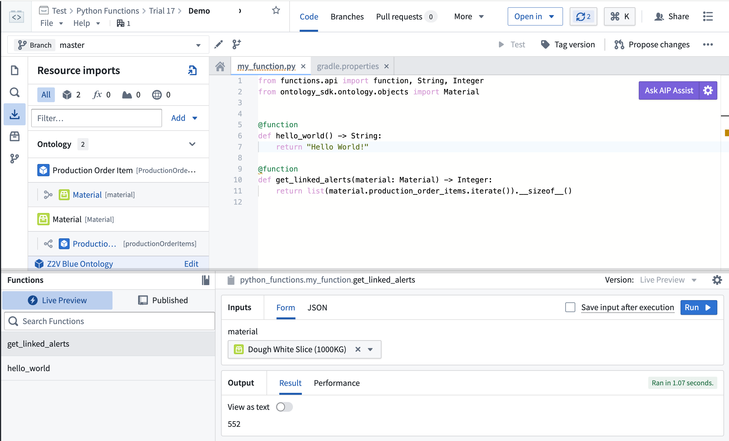Click the Run button to execute function
The height and width of the screenshot is (441, 729).
tap(698, 307)
